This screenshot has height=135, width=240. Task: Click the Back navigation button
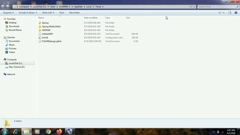3,7
